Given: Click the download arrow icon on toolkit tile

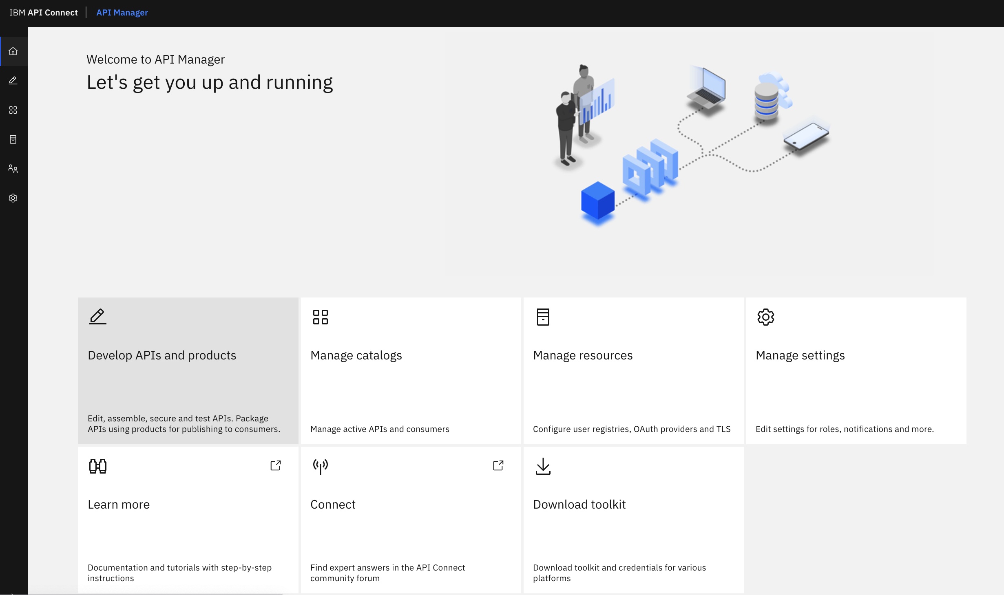Looking at the screenshot, I should 543,466.
